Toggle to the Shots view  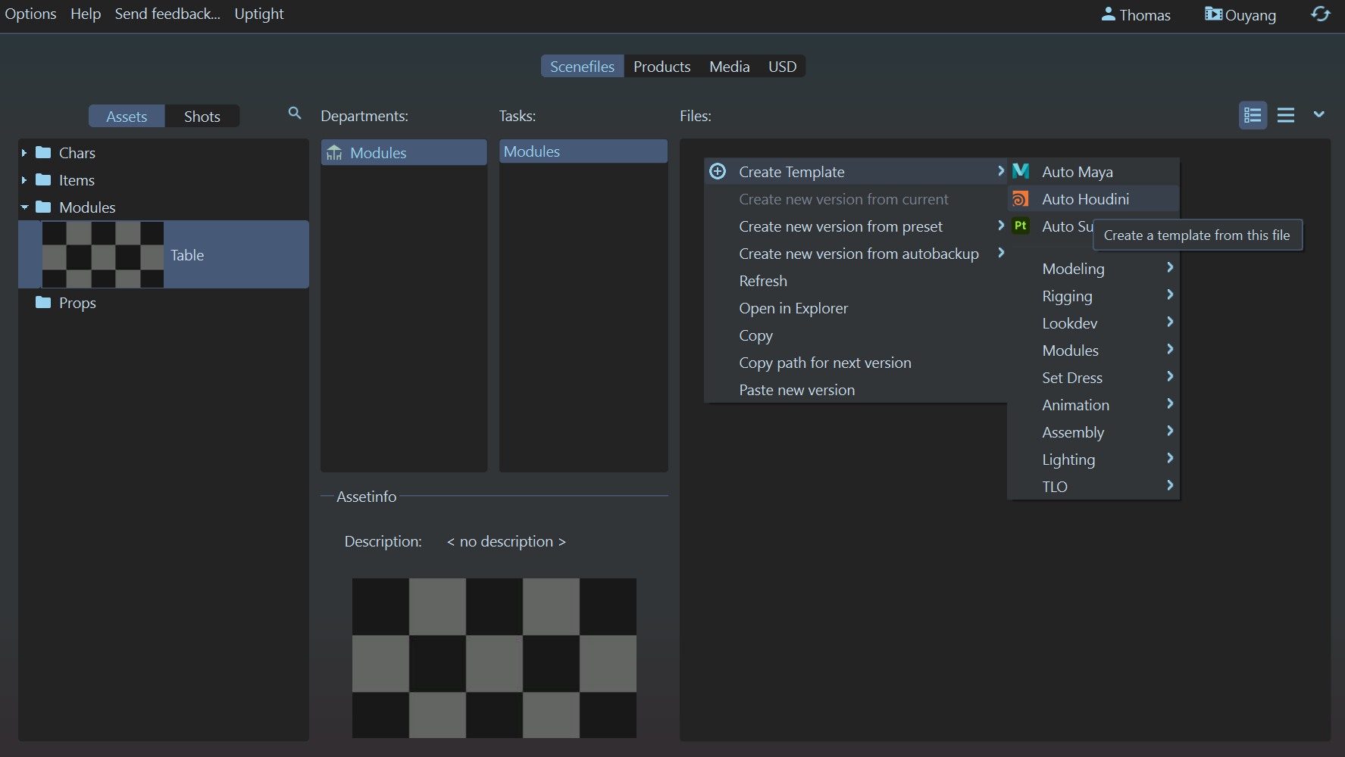click(x=202, y=117)
